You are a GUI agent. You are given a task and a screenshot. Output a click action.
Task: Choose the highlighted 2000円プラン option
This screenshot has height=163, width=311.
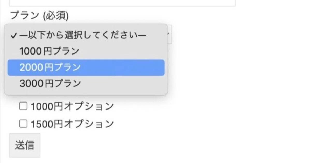(x=50, y=67)
